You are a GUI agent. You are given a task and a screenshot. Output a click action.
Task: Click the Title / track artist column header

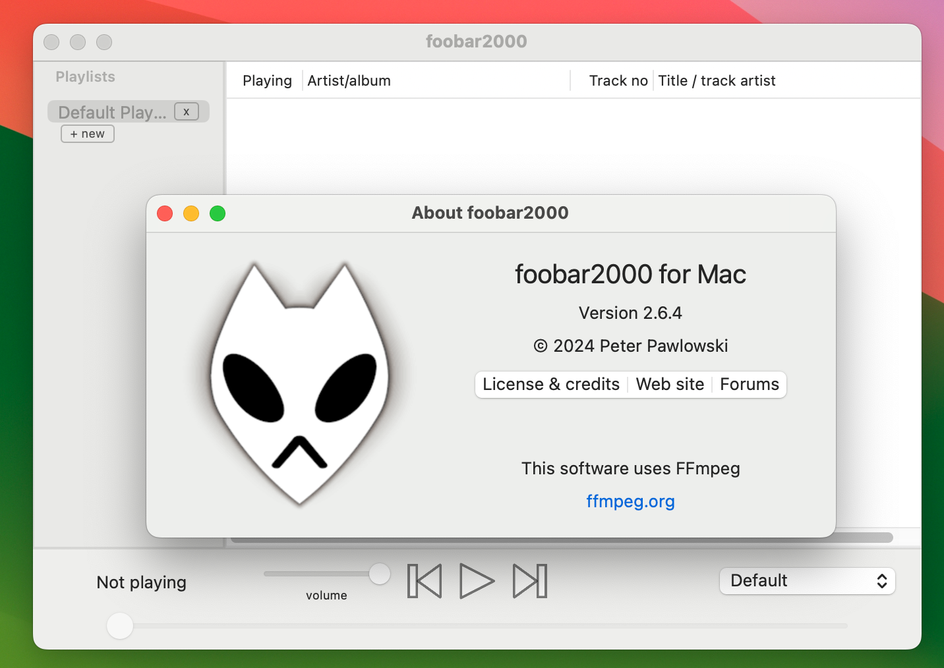(x=717, y=80)
